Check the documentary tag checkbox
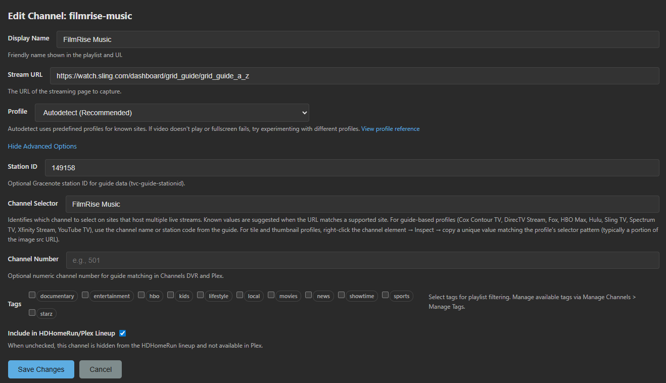 32,295
